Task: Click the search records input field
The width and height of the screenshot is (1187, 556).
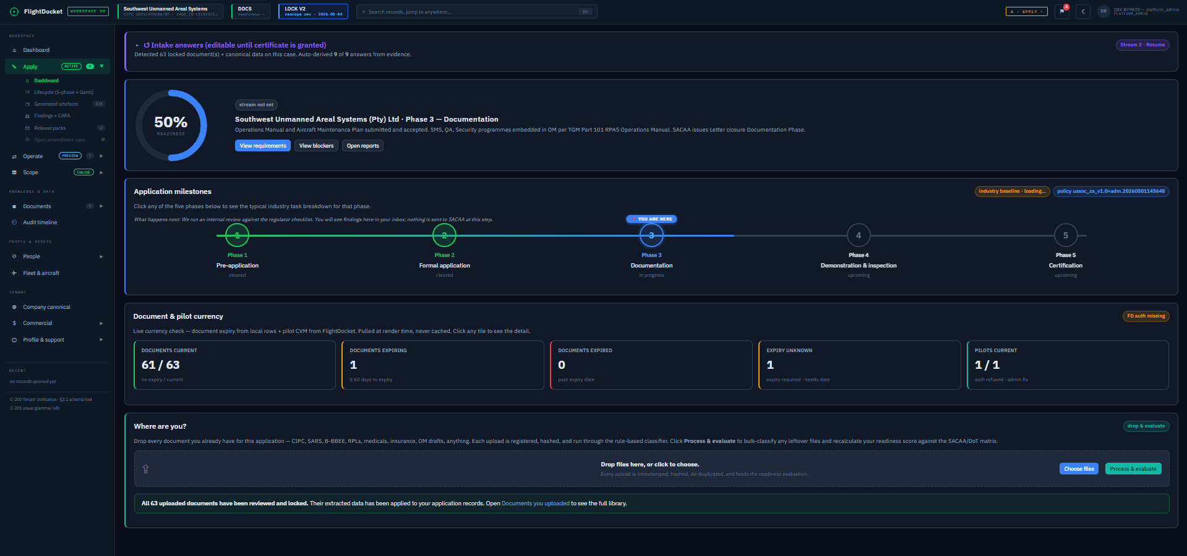Action: [476, 12]
